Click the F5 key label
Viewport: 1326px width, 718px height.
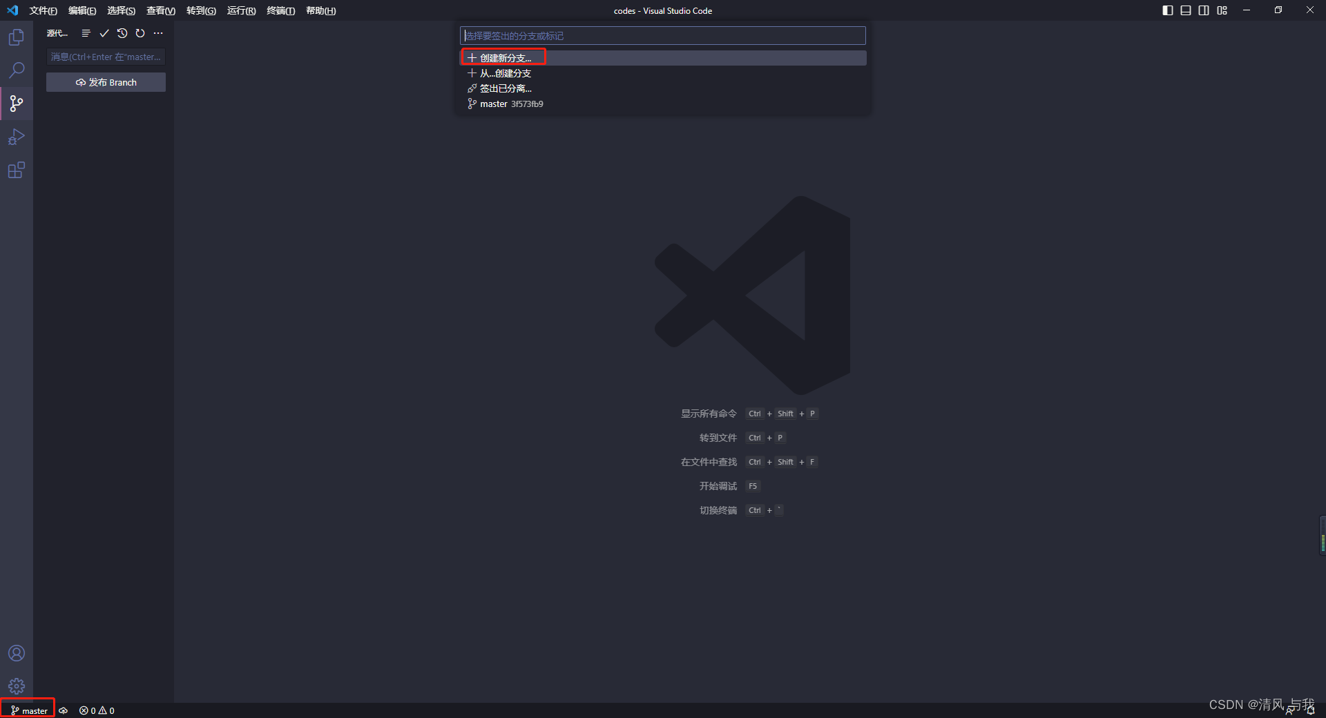753,486
